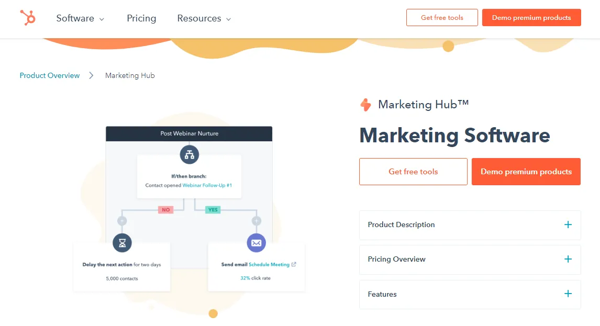
Task: Click the orange Marketing Hub bolt icon
Action: pyautogui.click(x=366, y=105)
